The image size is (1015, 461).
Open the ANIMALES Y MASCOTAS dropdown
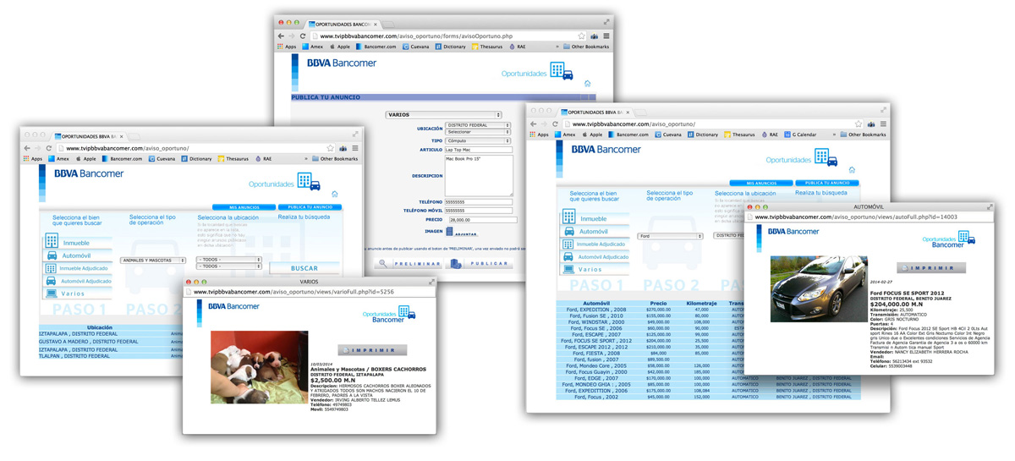click(153, 261)
